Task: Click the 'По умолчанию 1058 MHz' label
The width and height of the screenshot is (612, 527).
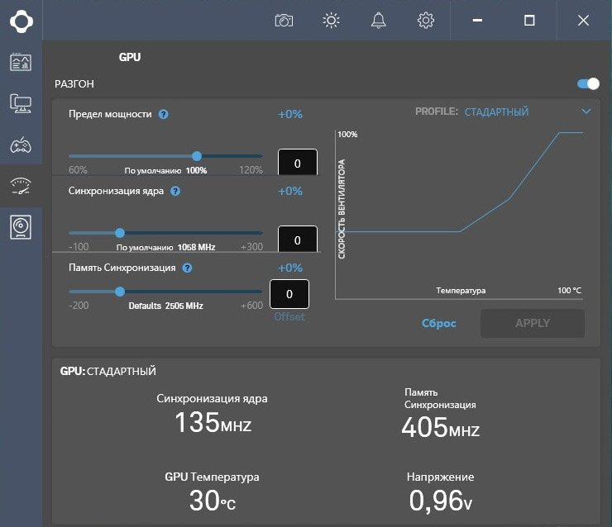Action: click(x=166, y=248)
